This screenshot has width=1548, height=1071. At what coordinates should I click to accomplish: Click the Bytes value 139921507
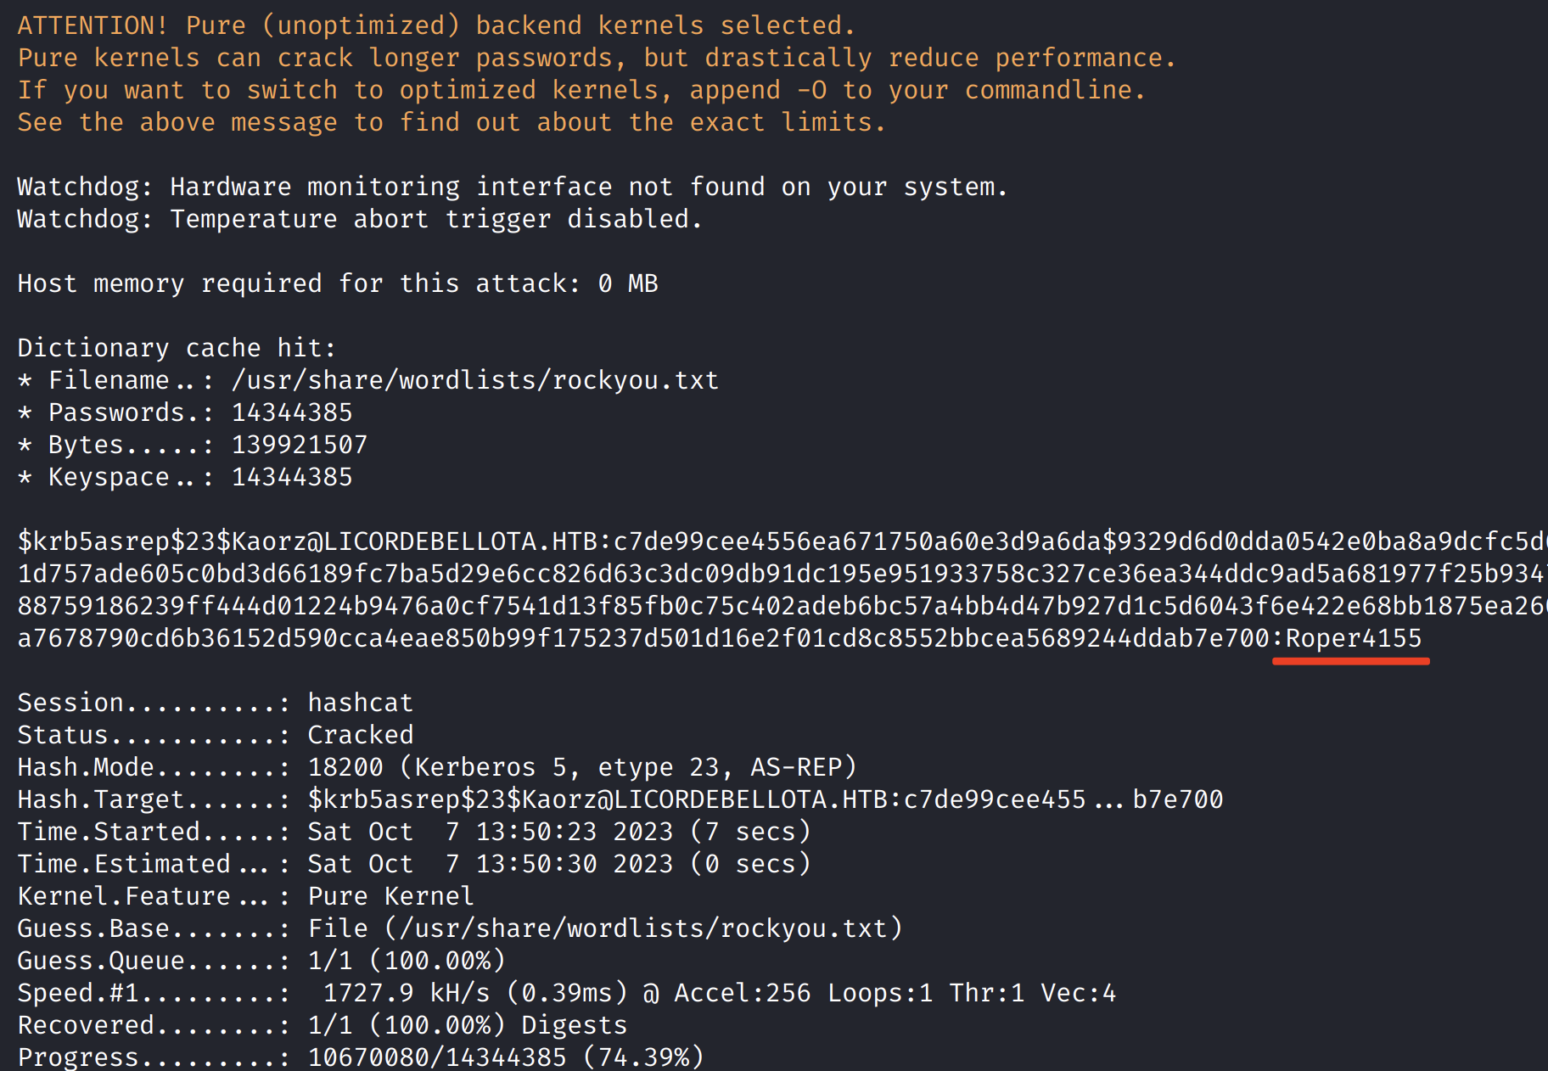coord(300,445)
